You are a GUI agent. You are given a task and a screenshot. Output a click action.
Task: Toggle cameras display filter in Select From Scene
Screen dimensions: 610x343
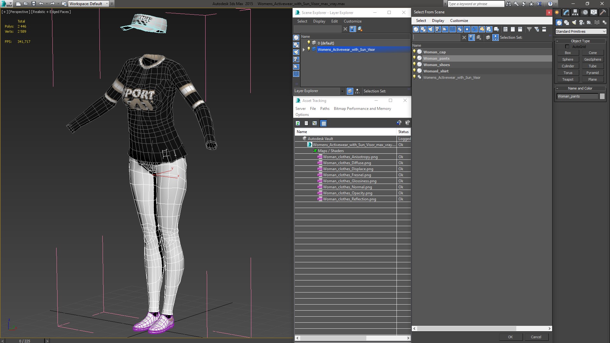[438, 29]
